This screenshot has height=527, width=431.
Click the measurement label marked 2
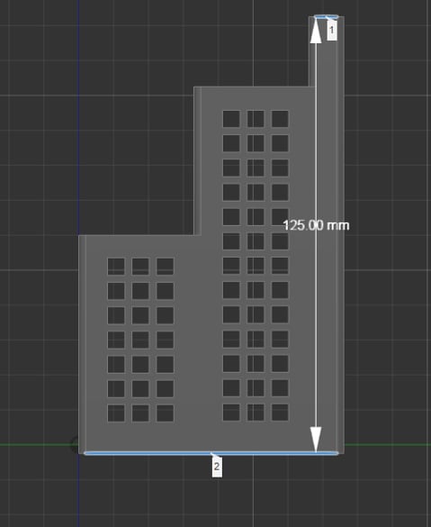coord(217,467)
